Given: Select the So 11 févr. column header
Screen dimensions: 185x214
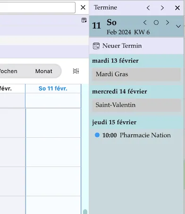Looking at the screenshot, I should click(x=53, y=89).
